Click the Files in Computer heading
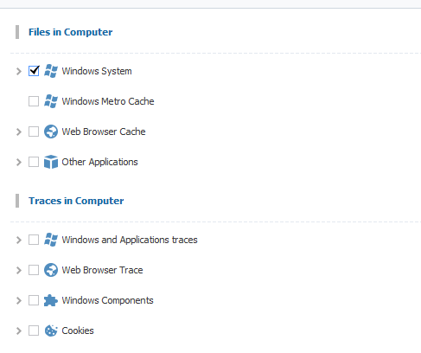Screen dimensions: 421x353 tap(71, 32)
